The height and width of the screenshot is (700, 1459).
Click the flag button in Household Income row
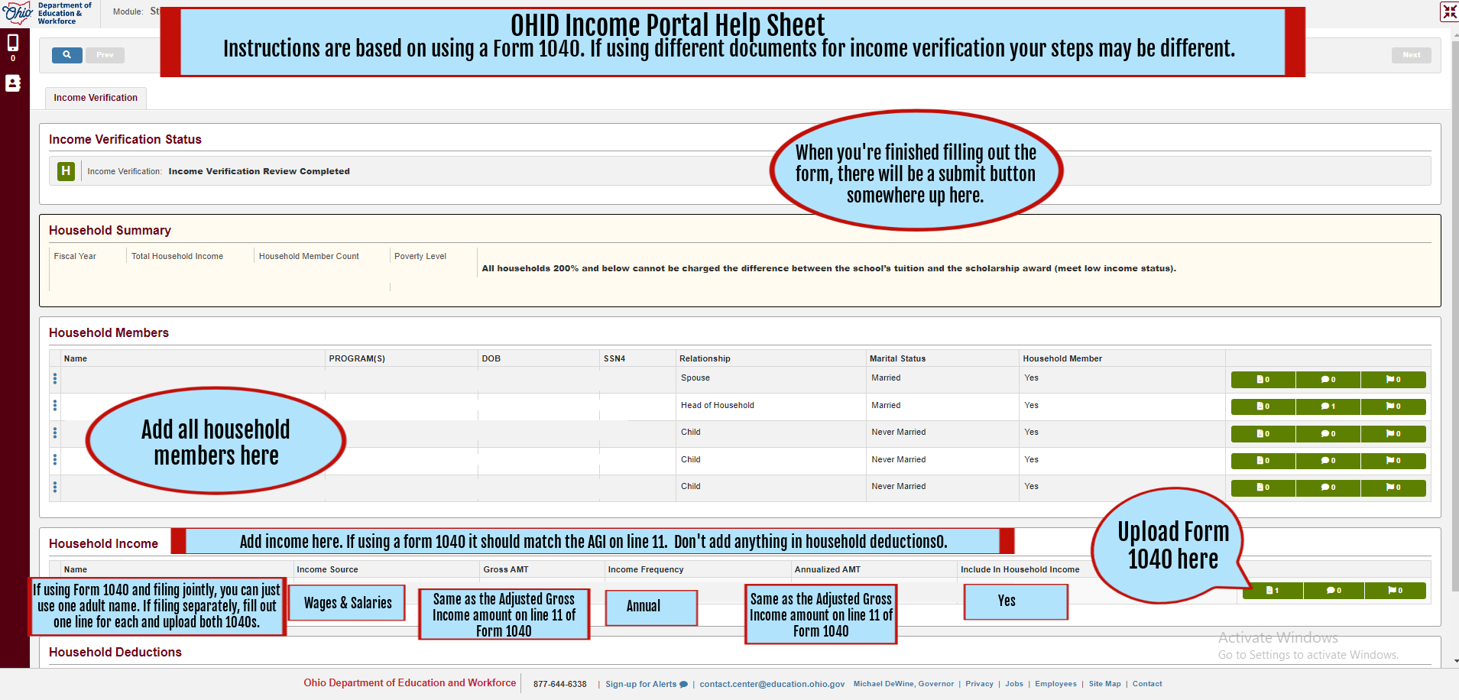1395,591
